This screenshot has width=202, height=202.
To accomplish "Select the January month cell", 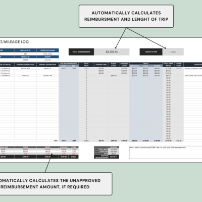I will (47, 60).
